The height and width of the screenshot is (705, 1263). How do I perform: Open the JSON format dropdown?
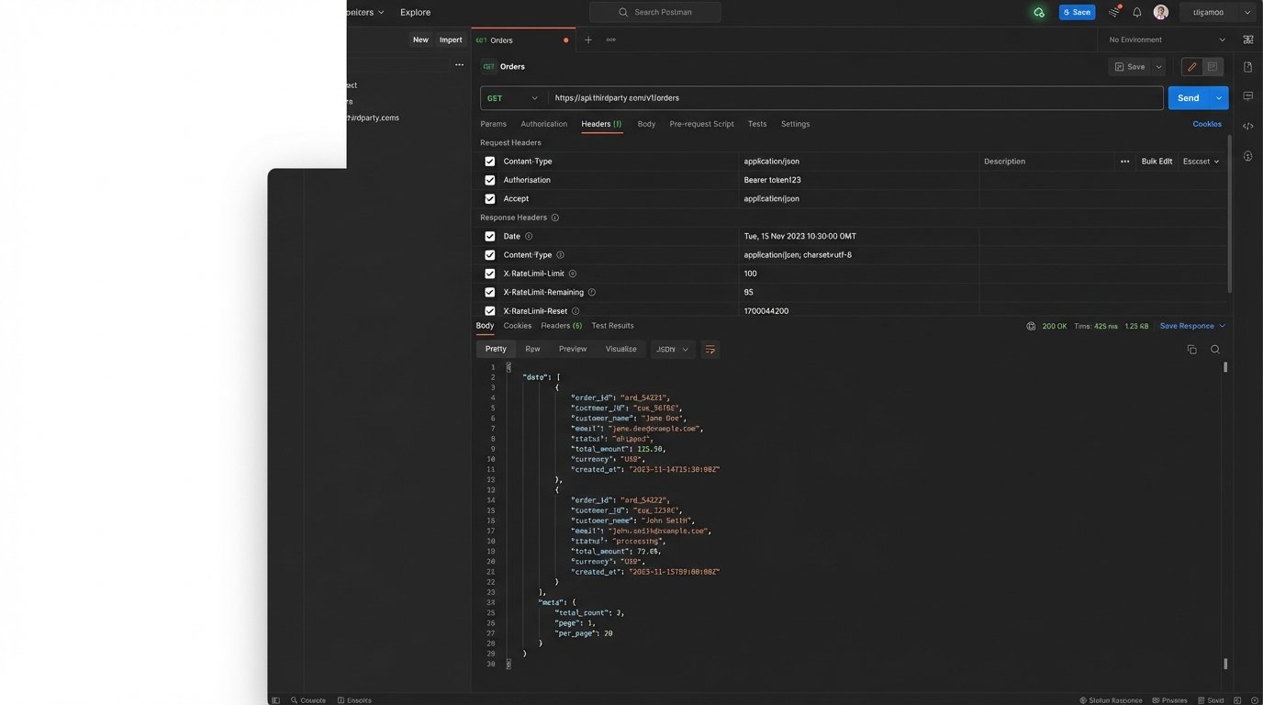click(672, 350)
